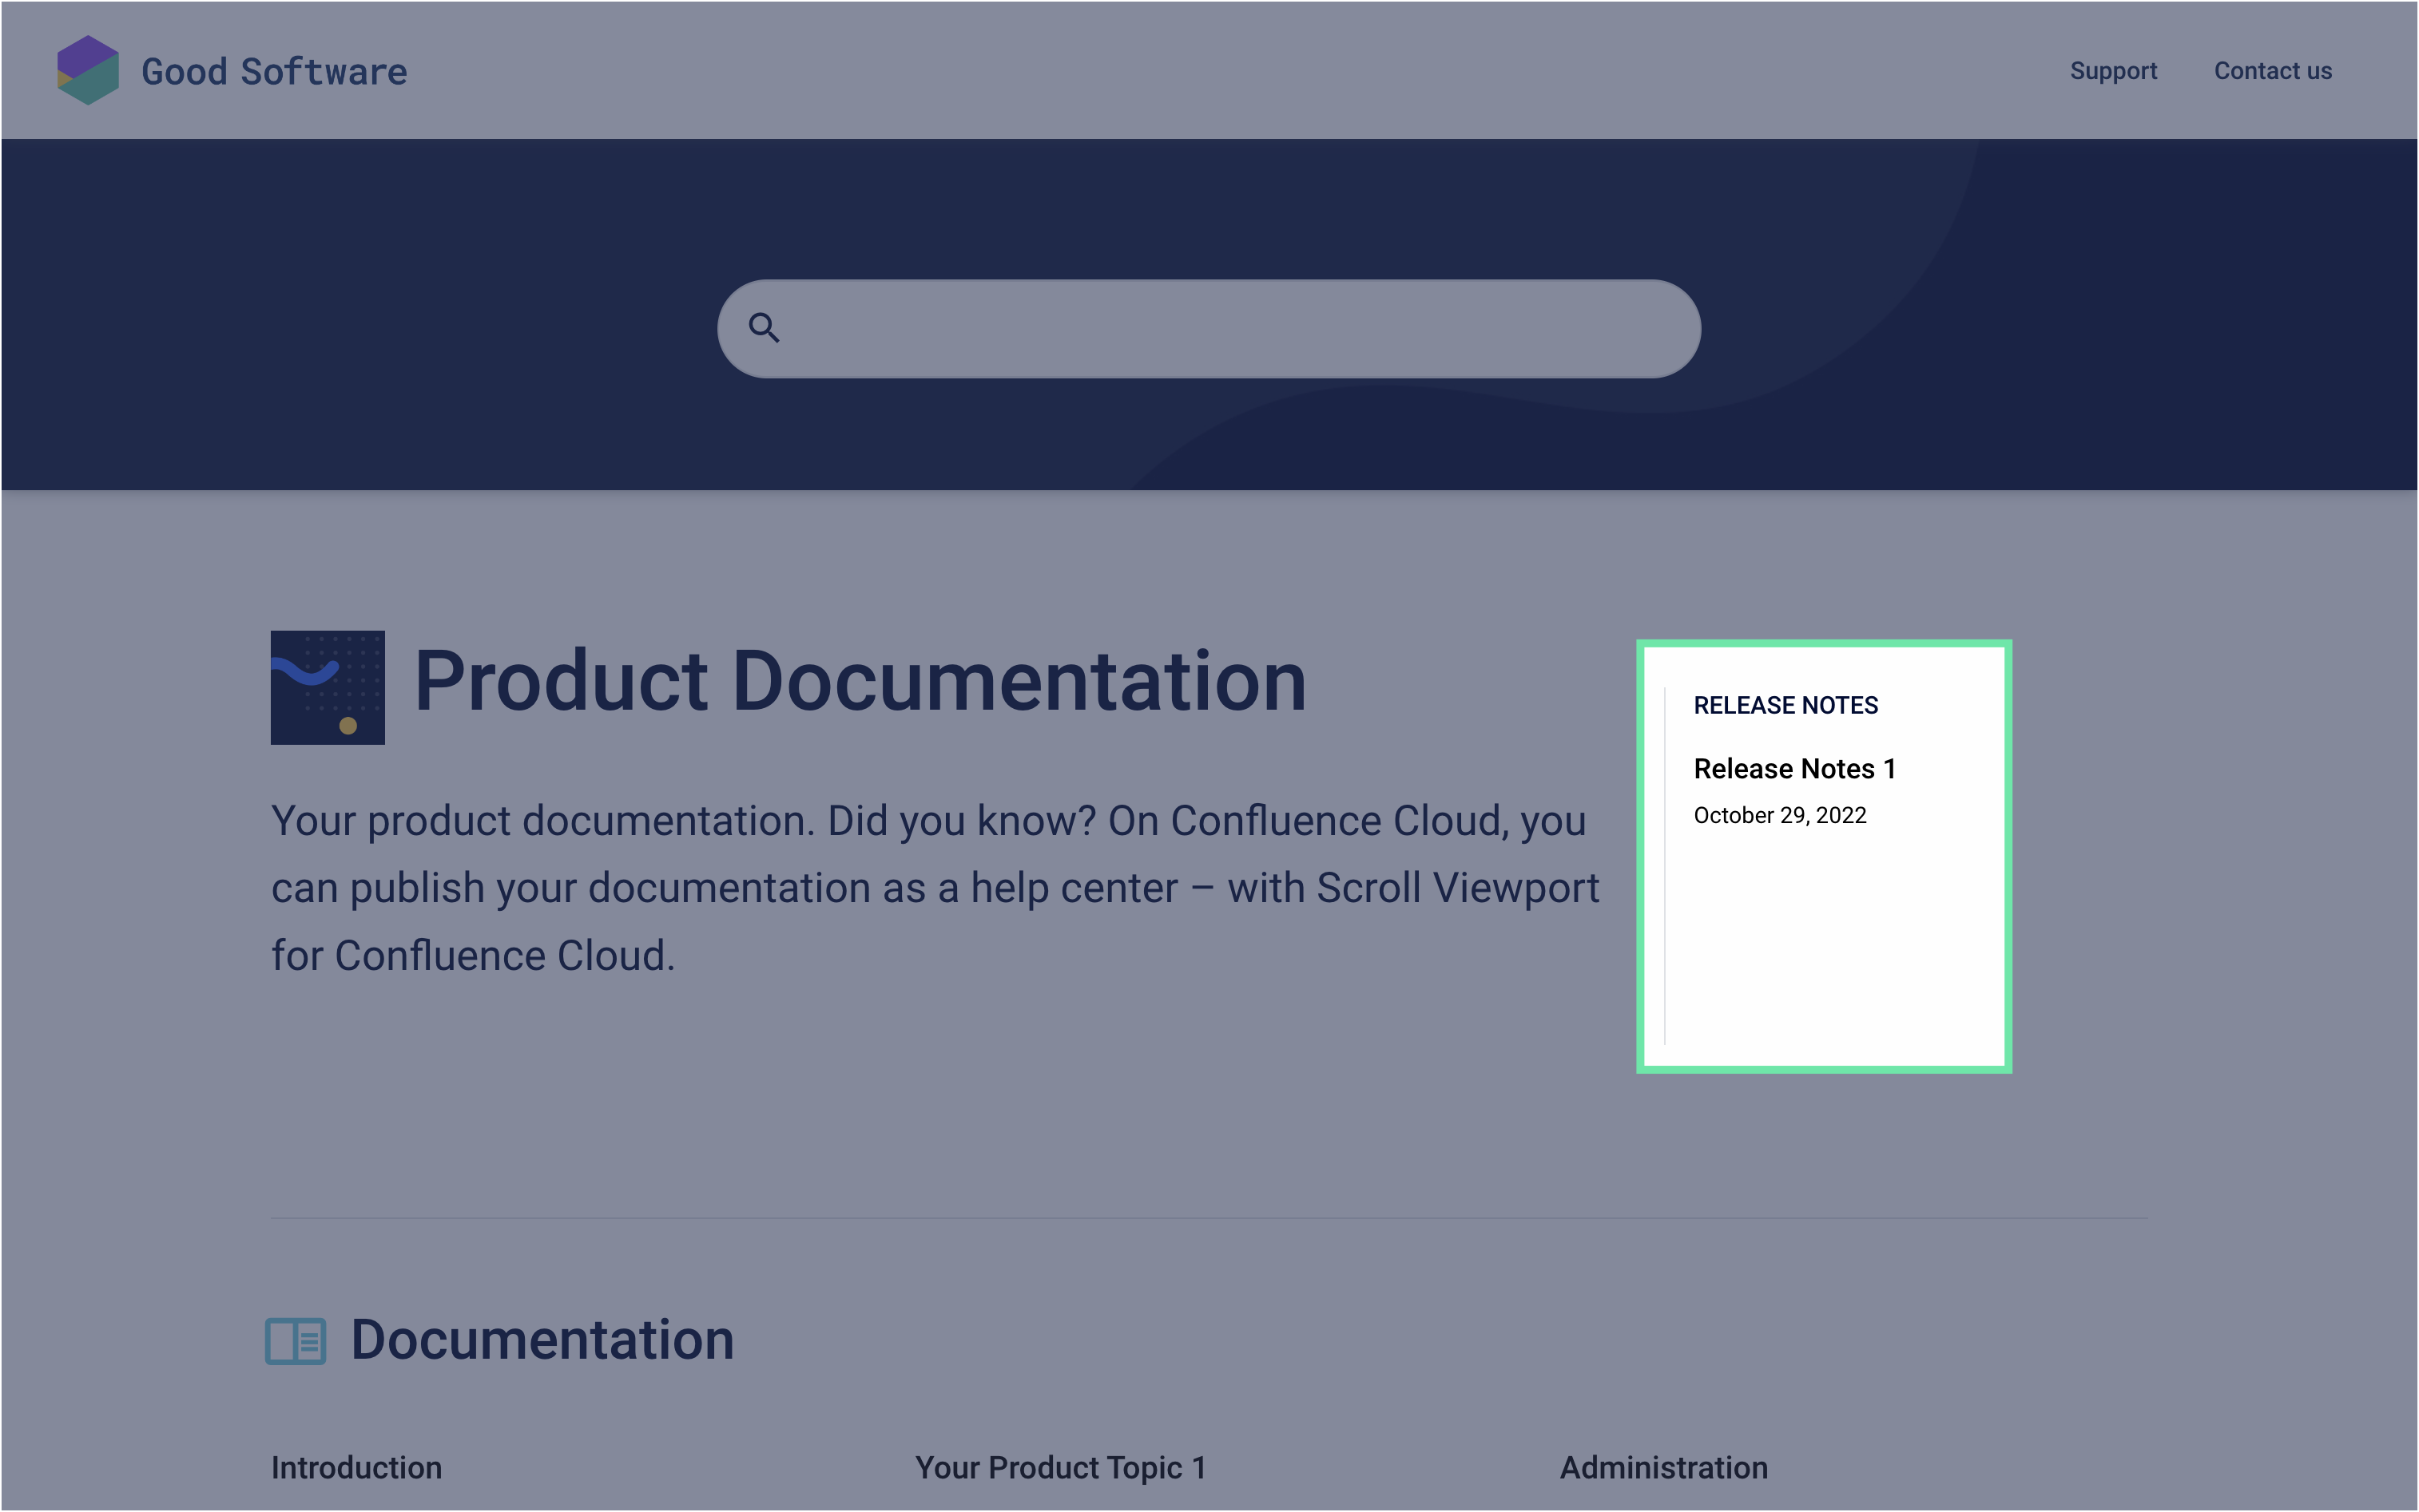The image size is (2419, 1512).
Task: Click the Good Software hexagon logo
Action: 88,70
